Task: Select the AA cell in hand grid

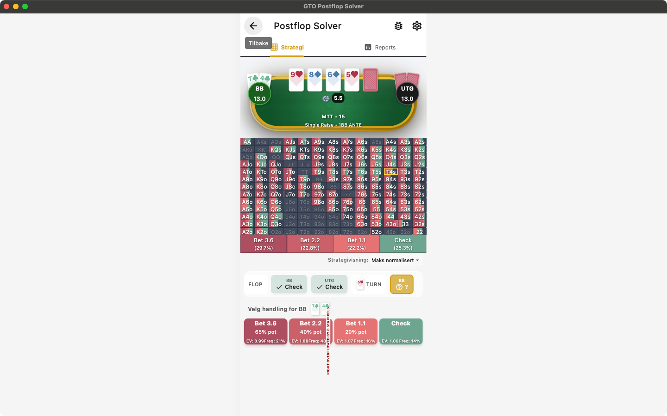Action: pos(247,142)
